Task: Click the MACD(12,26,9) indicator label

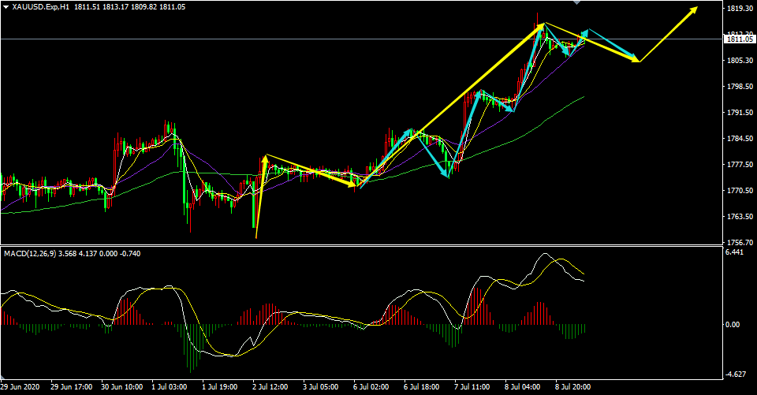Action: 30,253
